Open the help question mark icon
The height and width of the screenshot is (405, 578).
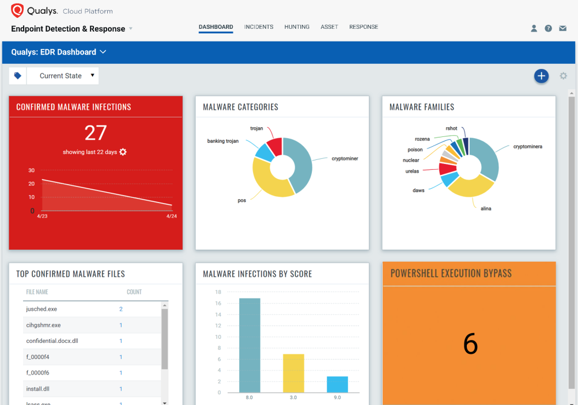(548, 28)
